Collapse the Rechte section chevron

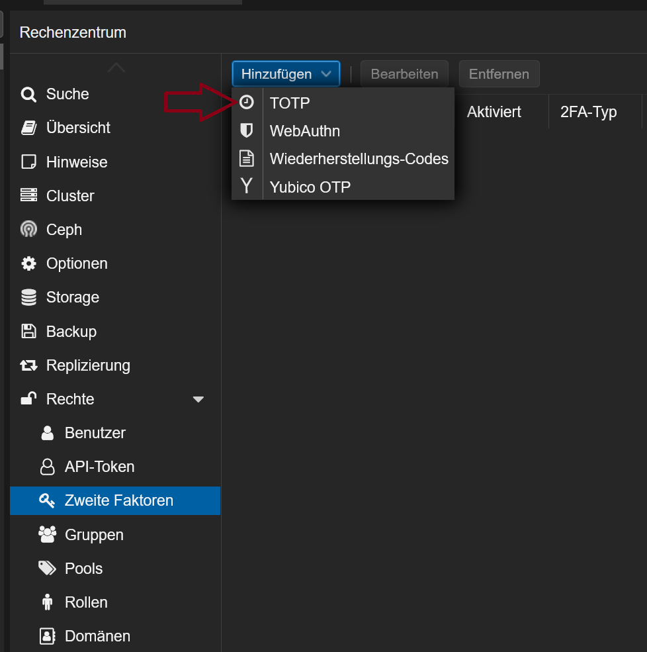click(198, 399)
